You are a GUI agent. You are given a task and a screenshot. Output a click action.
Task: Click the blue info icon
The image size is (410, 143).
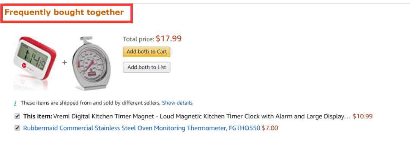(16, 103)
